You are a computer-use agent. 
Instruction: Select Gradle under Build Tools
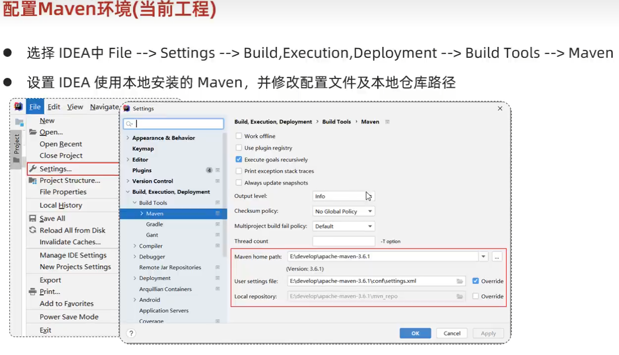[155, 224]
